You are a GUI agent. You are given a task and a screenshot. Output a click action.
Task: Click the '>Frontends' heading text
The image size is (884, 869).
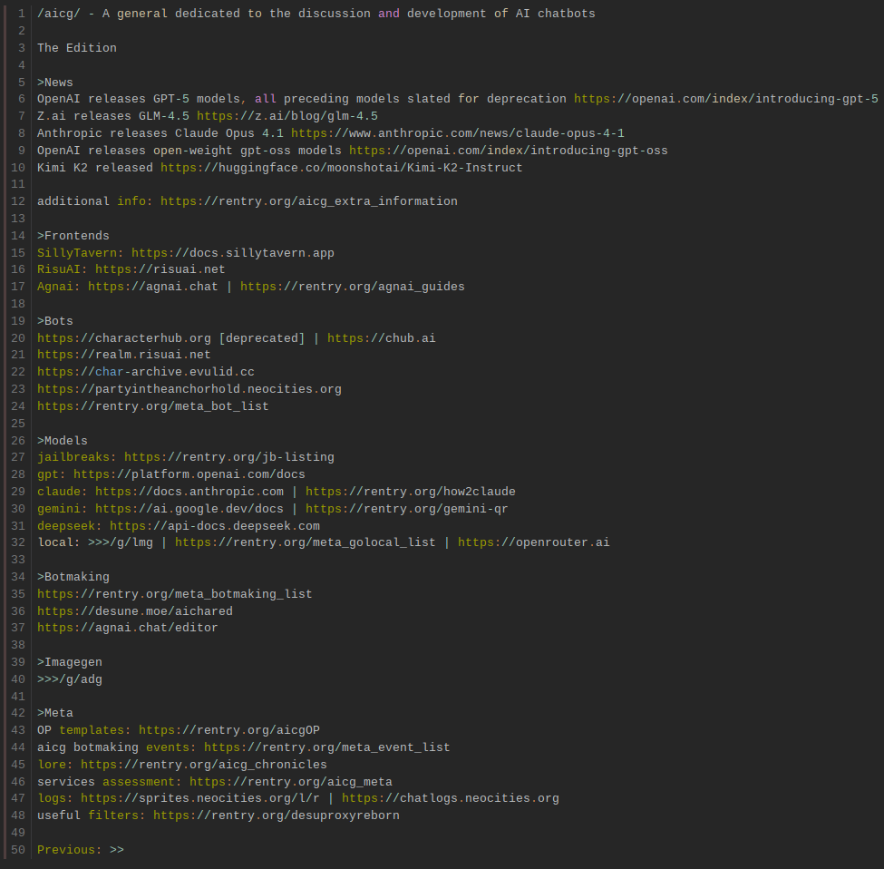tap(73, 236)
